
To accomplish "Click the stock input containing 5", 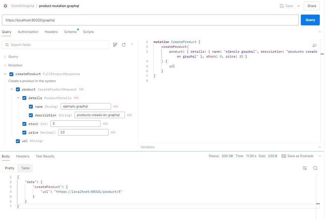I will (x=76, y=124).
